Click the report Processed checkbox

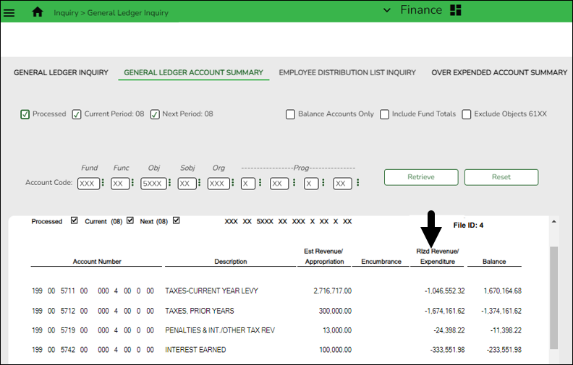tap(75, 220)
